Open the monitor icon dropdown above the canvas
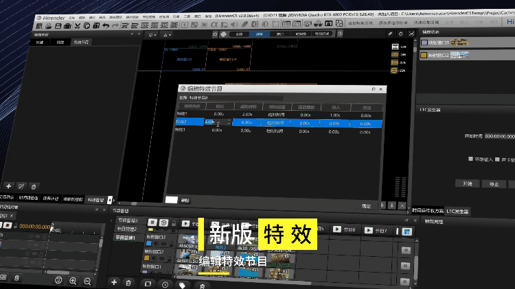Image resolution: width=515 pixels, height=289 pixels. click(x=152, y=35)
